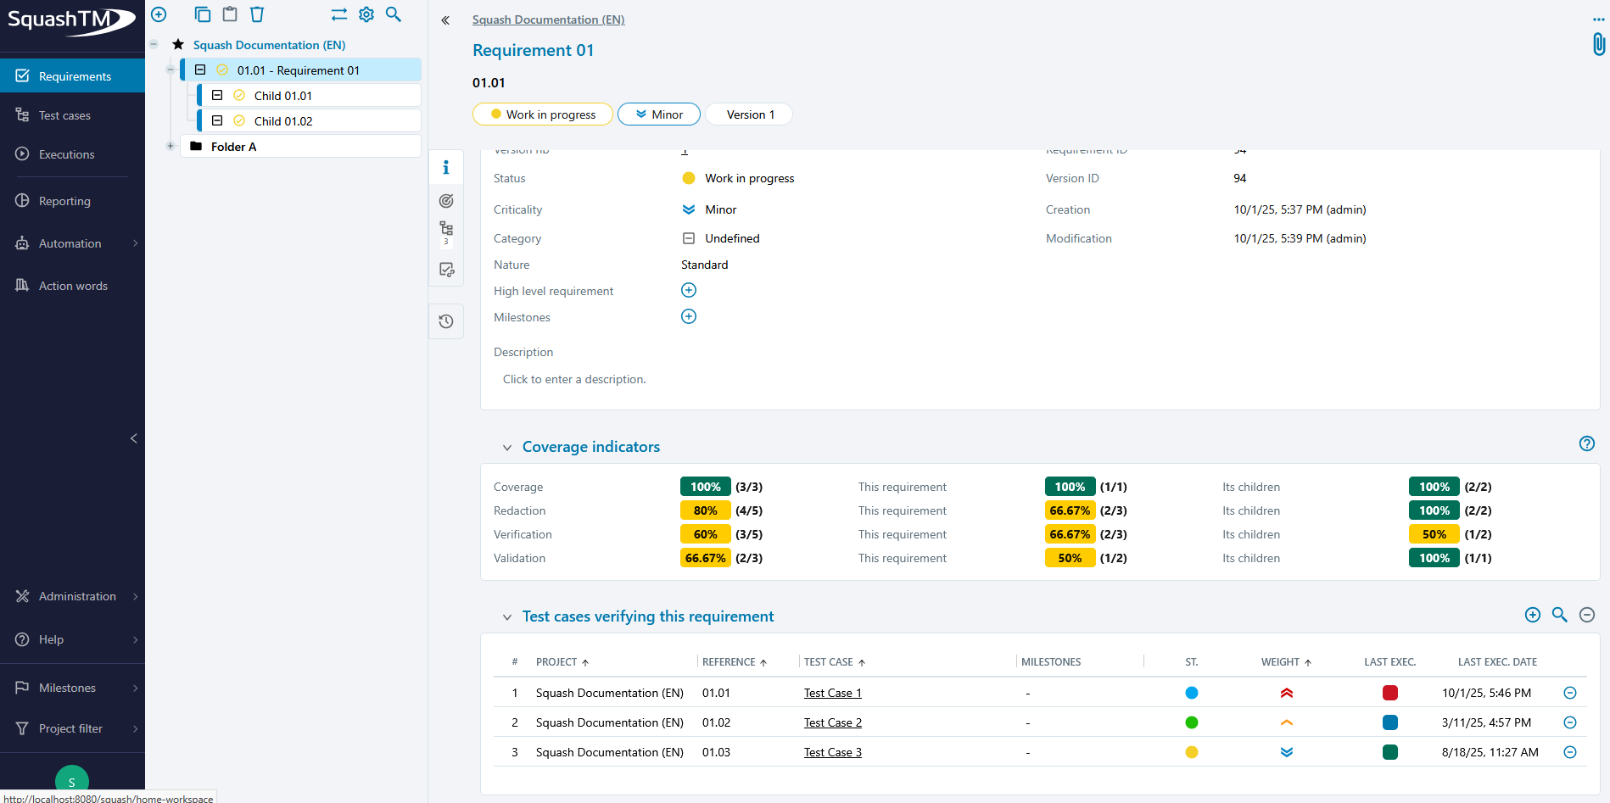Viewport: 1610px width, 803px height.
Task: Open the modification history clock icon
Action: 446,321
